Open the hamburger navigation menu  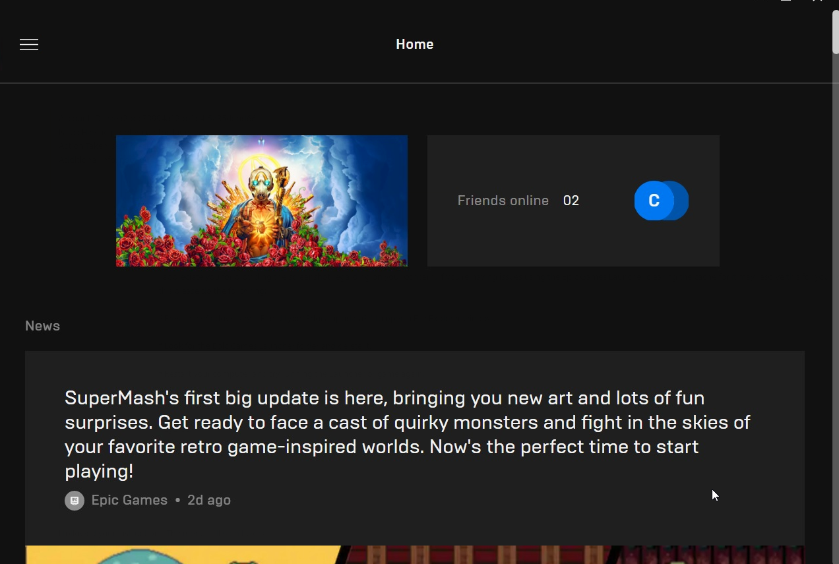(x=29, y=45)
